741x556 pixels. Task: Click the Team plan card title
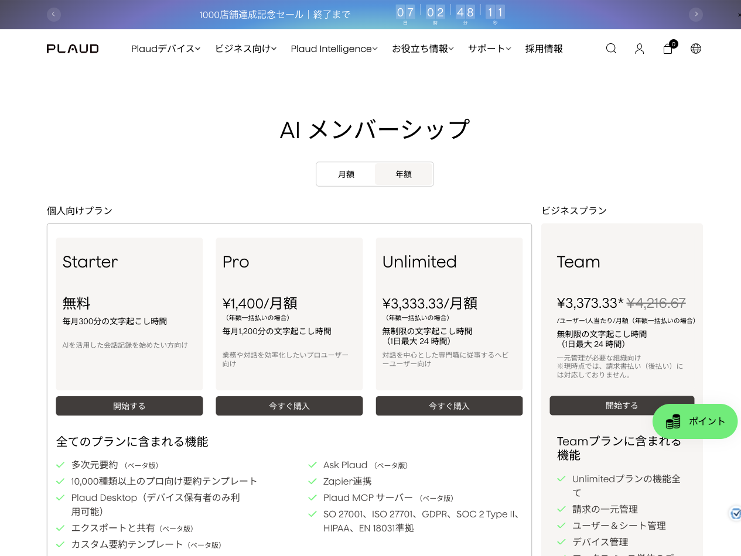[x=578, y=262]
